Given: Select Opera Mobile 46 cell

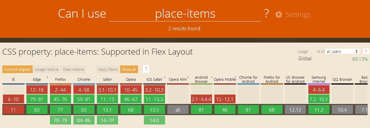Looking at the screenshot, I should coord(225,110).
